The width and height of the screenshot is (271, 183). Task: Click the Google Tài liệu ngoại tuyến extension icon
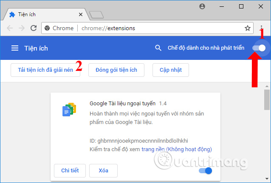69,110
